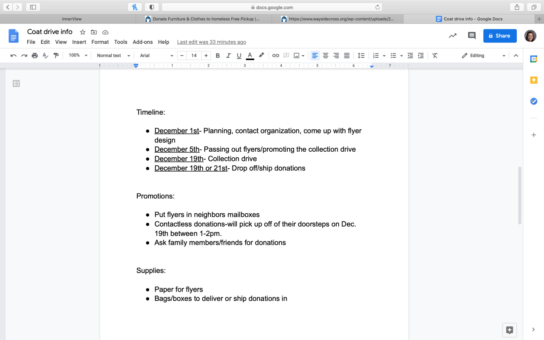Click the Undo icon in the toolbar
The width and height of the screenshot is (544, 340).
click(x=14, y=56)
